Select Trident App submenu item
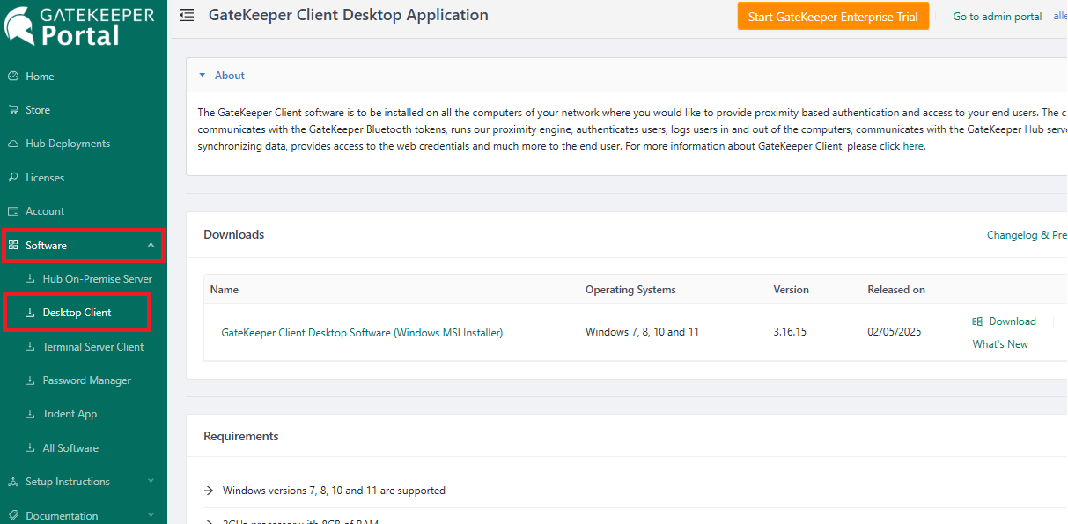 tap(70, 414)
